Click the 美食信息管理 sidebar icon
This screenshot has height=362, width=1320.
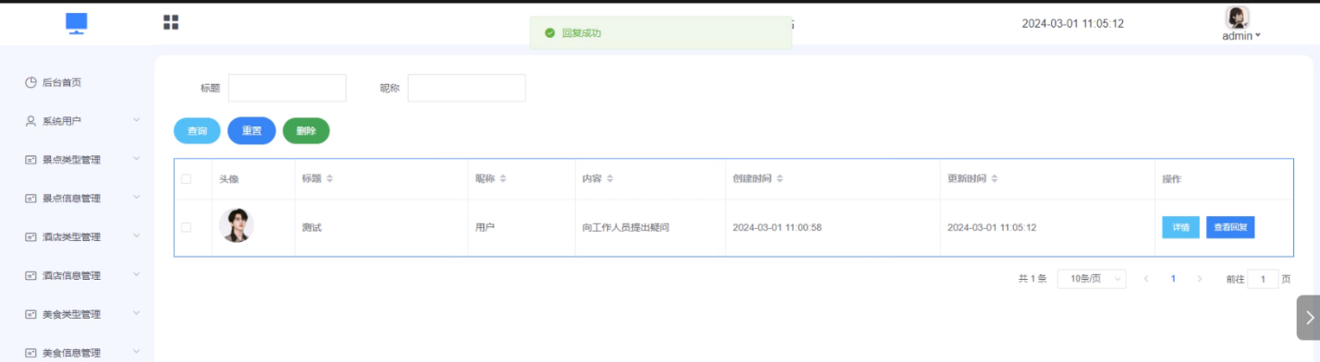click(31, 353)
